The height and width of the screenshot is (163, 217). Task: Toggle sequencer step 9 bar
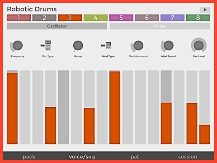tap(115, 107)
